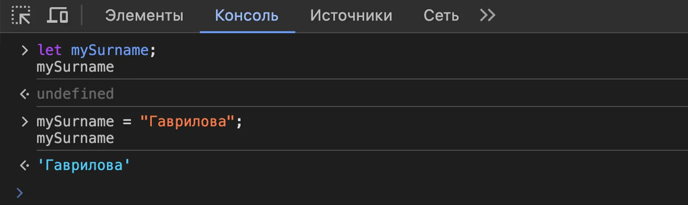Toggle the device toolbar icon

tap(57, 16)
